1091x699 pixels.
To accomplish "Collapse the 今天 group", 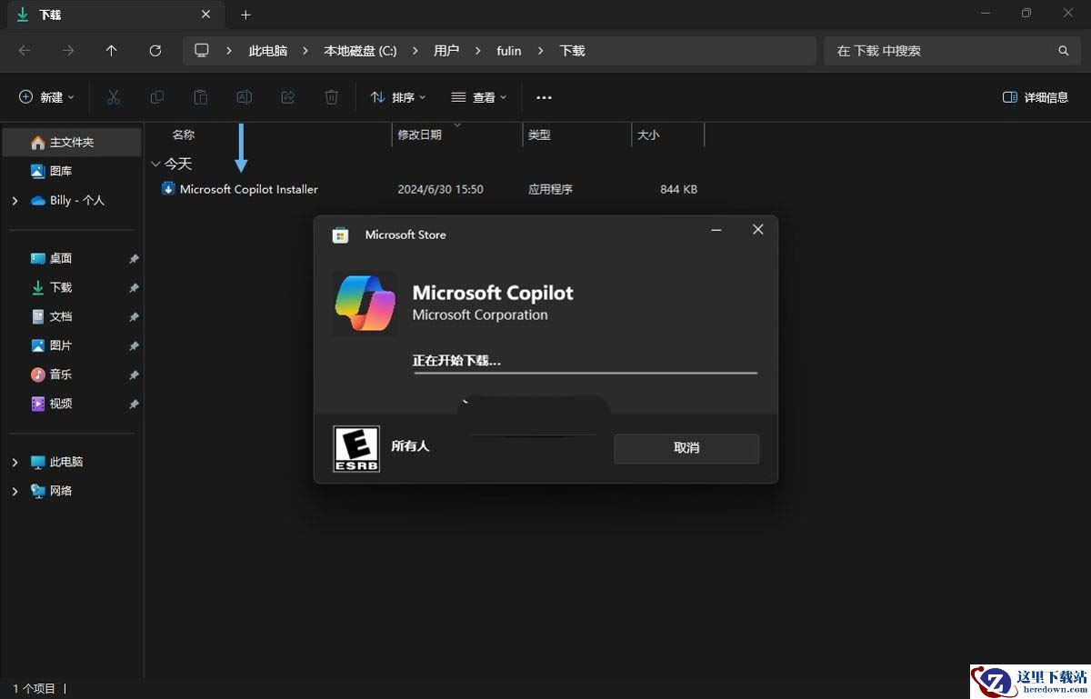I will click(155, 165).
